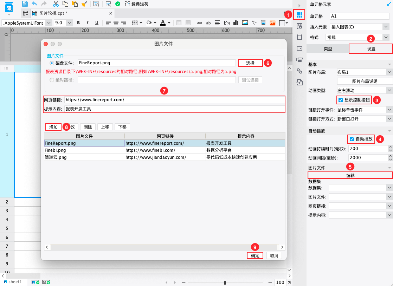Click the orange image carousel icon
This screenshot has width=393, height=286.
point(272,23)
